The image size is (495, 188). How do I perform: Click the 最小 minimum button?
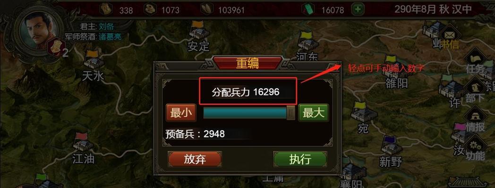[x=181, y=113]
